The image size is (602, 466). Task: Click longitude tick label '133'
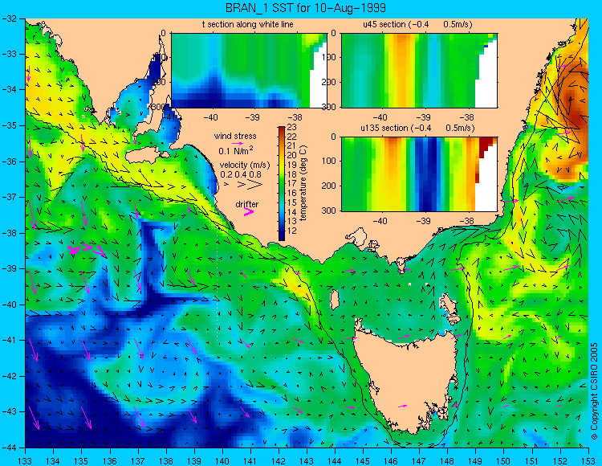[25, 460]
